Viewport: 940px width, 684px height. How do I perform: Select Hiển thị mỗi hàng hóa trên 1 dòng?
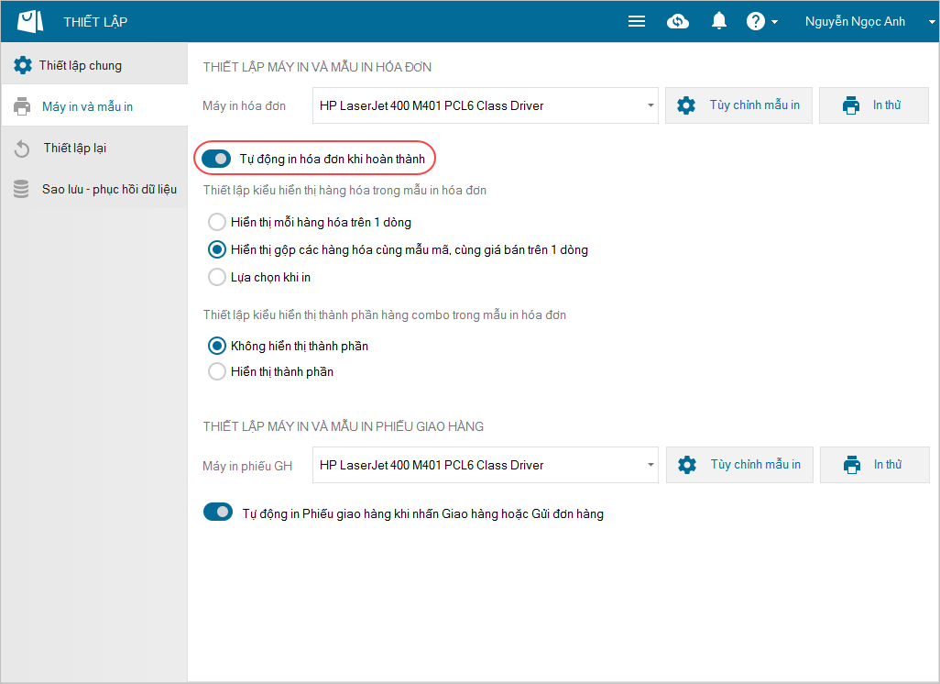(217, 222)
